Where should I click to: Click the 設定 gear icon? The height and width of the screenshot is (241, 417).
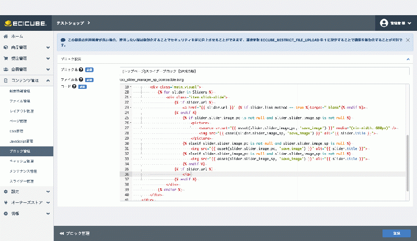(x=6, y=191)
